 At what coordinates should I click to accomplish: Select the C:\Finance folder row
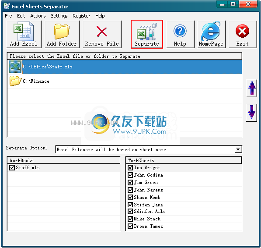[x=125, y=81]
